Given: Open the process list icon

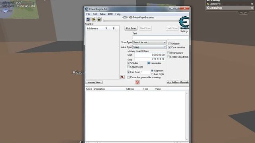Looking at the screenshot, I should pos(88,19).
